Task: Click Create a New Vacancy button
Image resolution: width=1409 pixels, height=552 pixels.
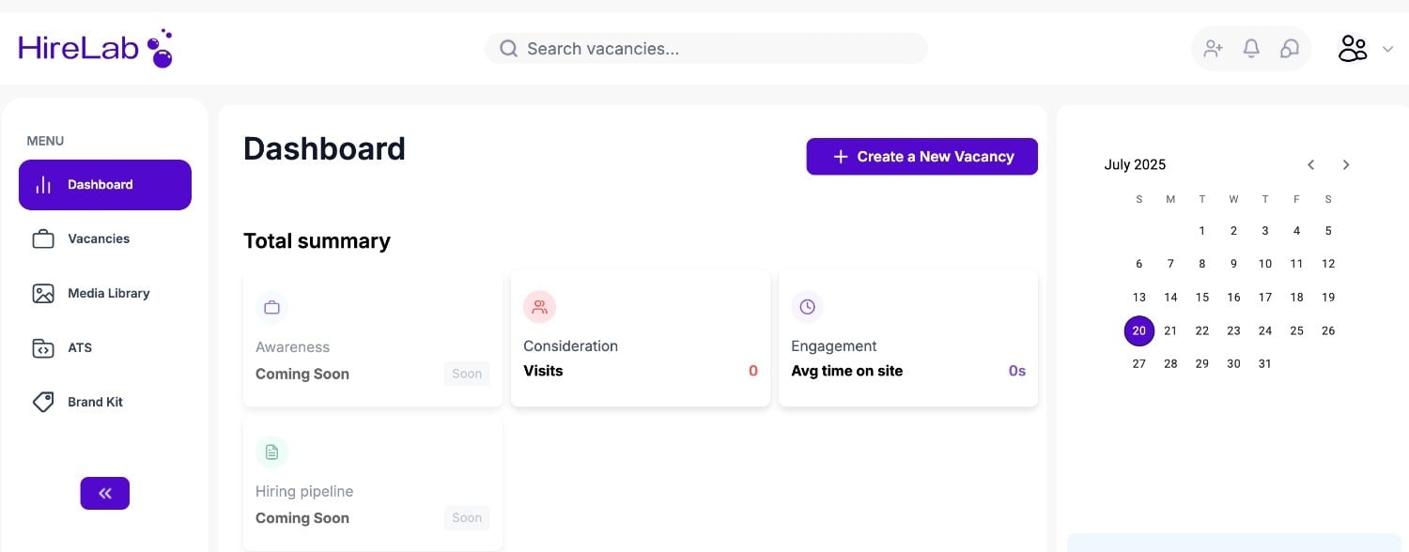Action: pos(921,157)
